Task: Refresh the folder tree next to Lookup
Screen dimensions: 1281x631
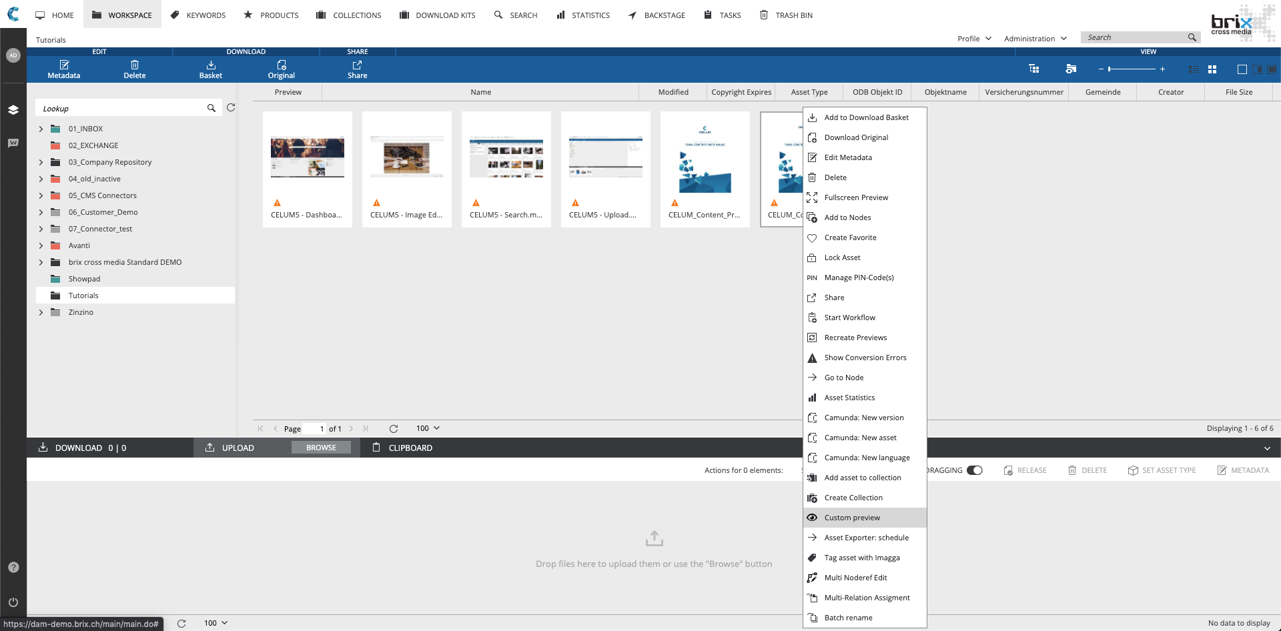Action: coord(231,107)
